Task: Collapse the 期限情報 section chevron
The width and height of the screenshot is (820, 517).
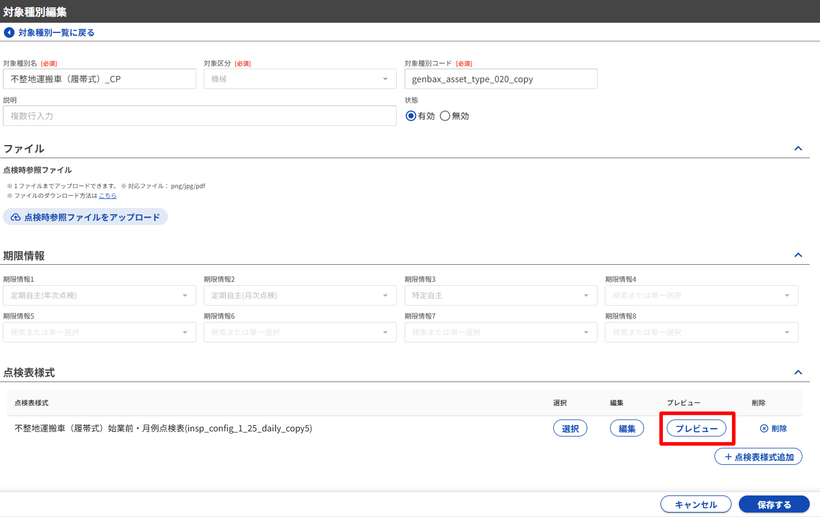Action: coord(798,255)
